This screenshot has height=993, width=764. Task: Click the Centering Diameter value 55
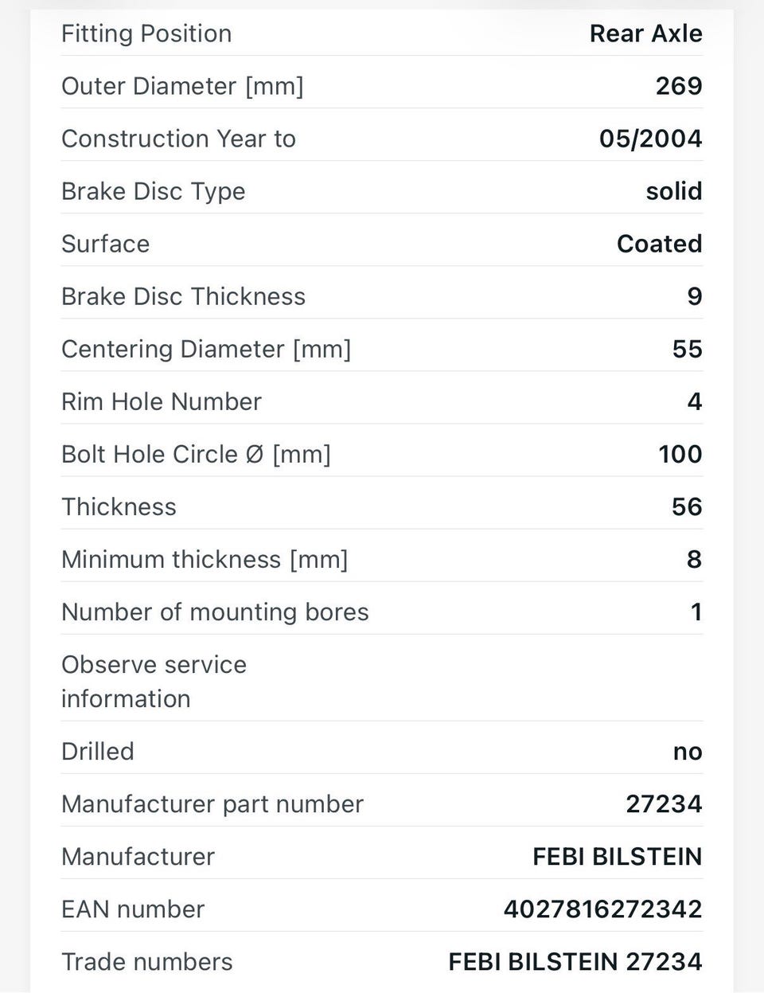click(687, 349)
